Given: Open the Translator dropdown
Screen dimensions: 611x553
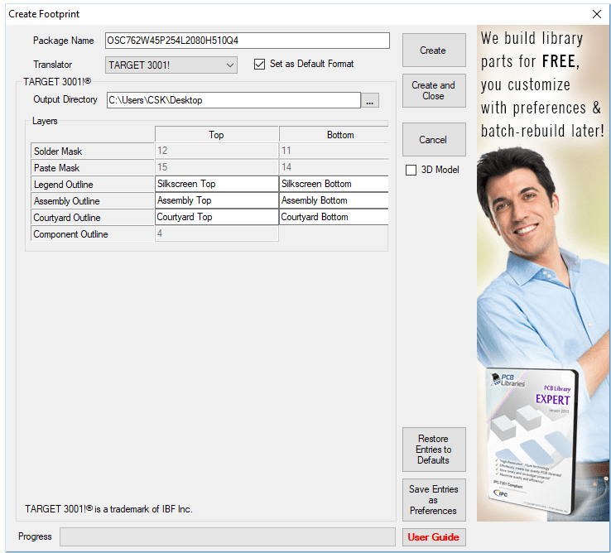Looking at the screenshot, I should coord(171,65).
